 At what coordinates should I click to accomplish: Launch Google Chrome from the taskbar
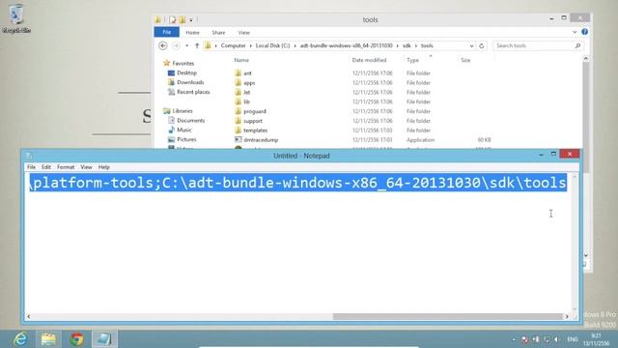[77, 339]
